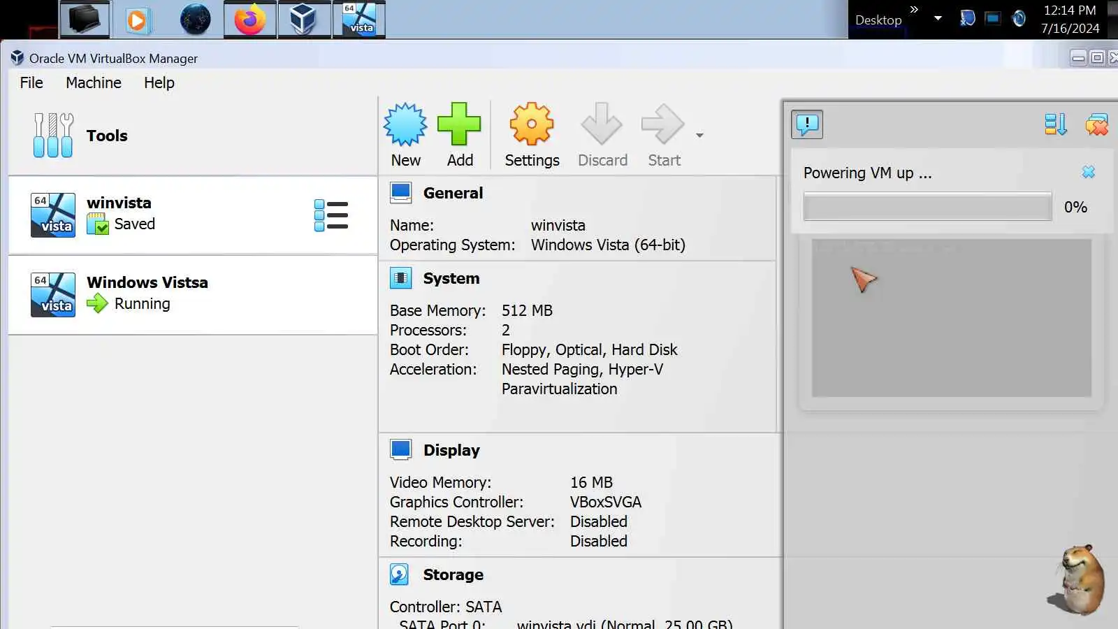
Task: Click the Desktop toolbar label
Action: pyautogui.click(x=878, y=20)
